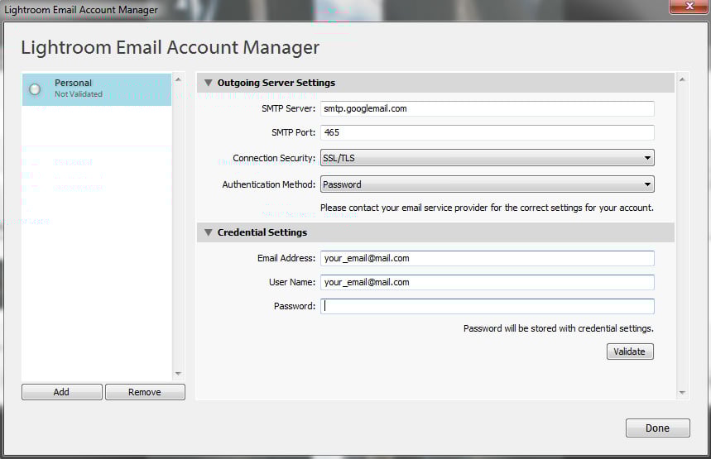The image size is (711, 459).
Task: Click the Email Address field
Action: pos(487,258)
